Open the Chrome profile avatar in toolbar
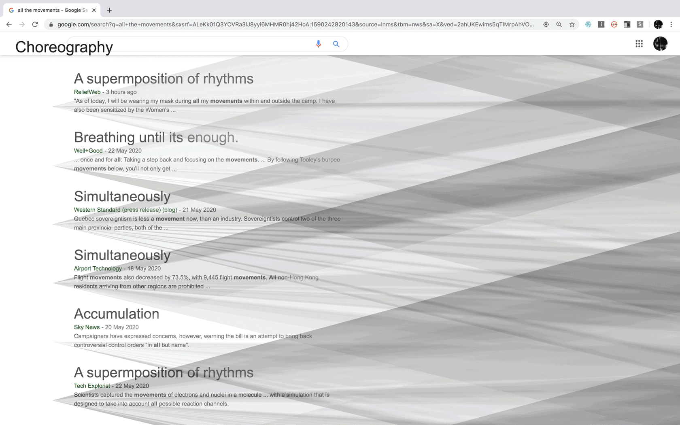Screen dimensions: 680x425 [658, 24]
